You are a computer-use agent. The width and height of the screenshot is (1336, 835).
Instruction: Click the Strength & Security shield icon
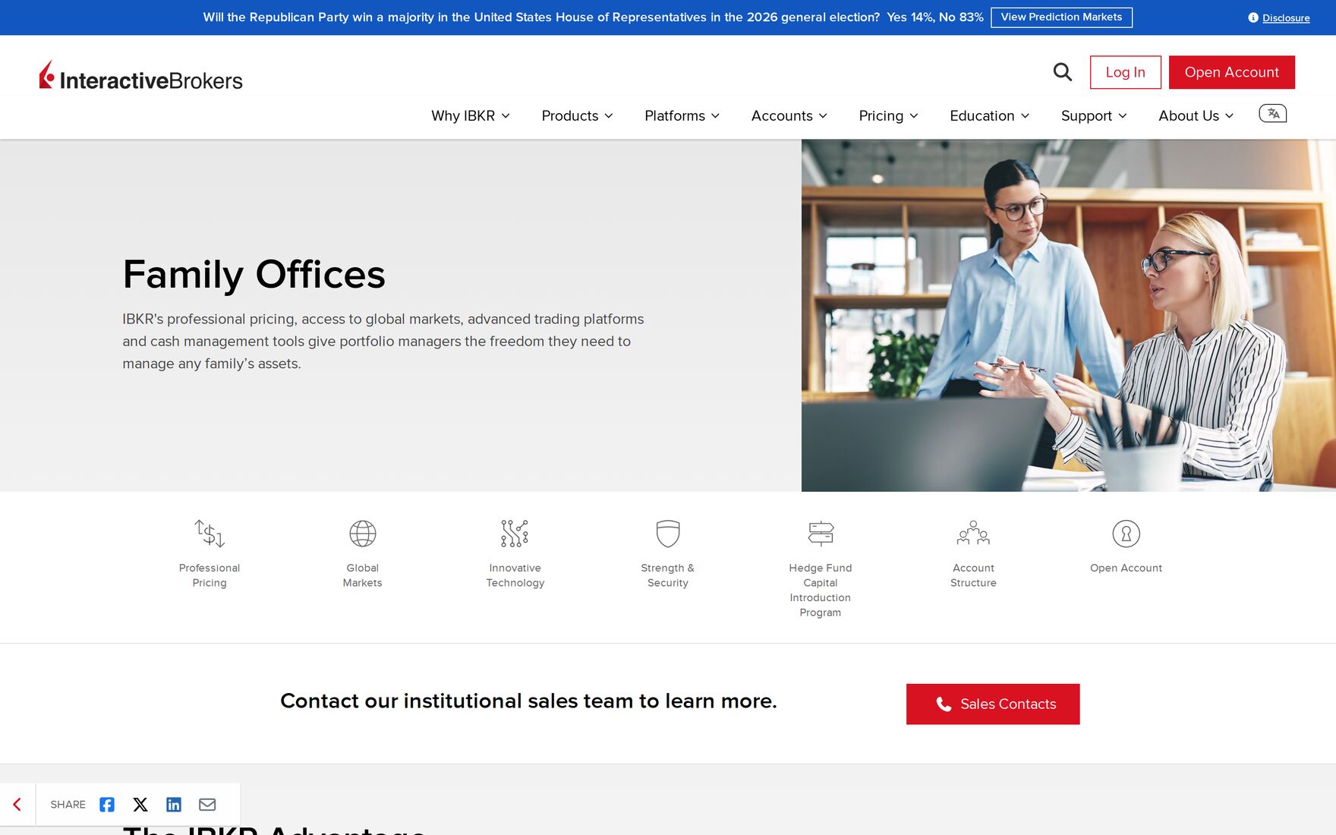point(668,534)
